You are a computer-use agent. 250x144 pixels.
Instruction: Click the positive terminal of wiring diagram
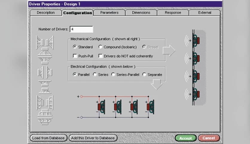81,96
